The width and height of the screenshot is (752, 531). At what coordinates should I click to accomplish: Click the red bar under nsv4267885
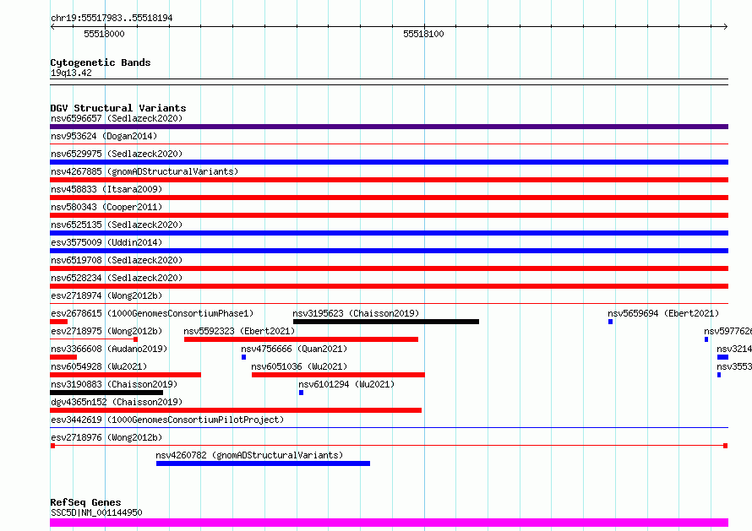389,180
